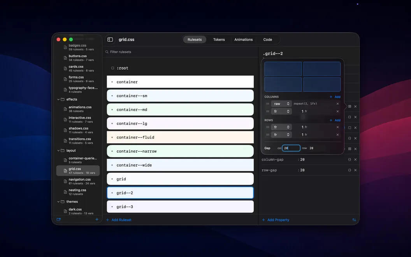Select the container--fluid ruleset
Image resolution: width=411 pixels, height=257 pixels.
point(180,137)
